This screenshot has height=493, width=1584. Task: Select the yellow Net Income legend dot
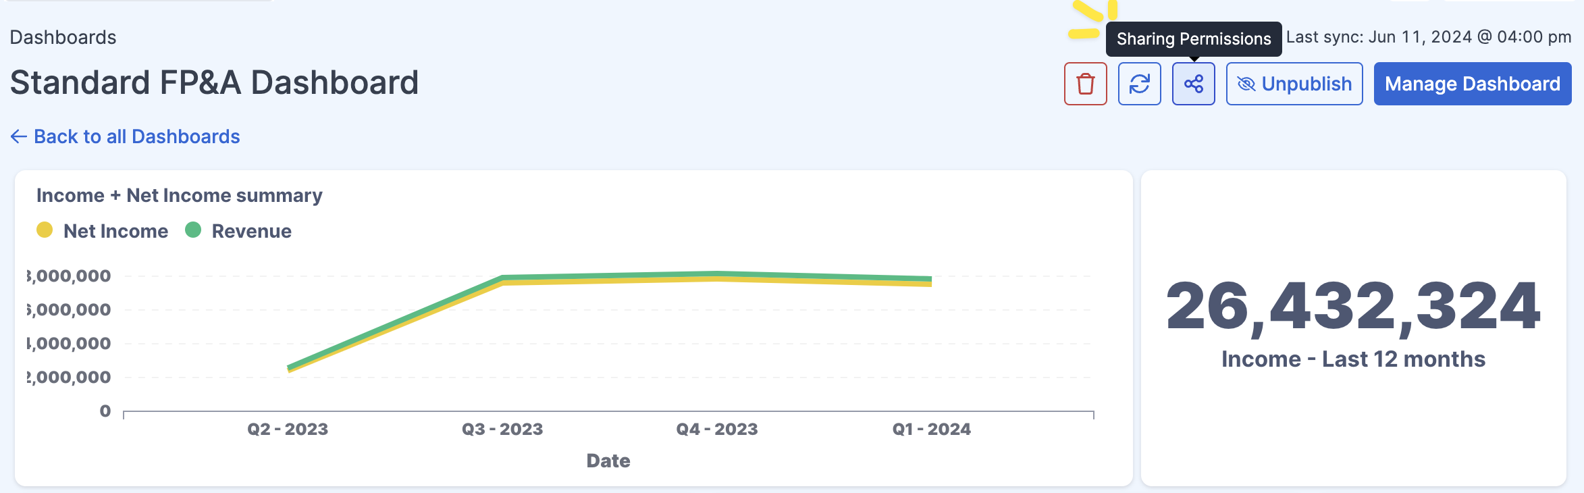43,230
